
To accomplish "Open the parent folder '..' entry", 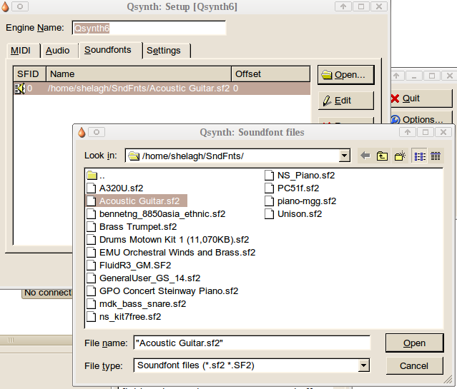I will 96,176.
